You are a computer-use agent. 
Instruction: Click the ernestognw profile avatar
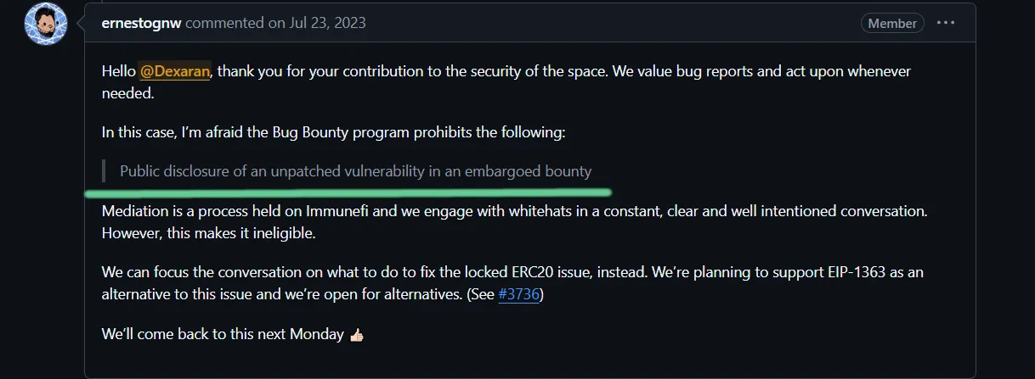[x=45, y=24]
